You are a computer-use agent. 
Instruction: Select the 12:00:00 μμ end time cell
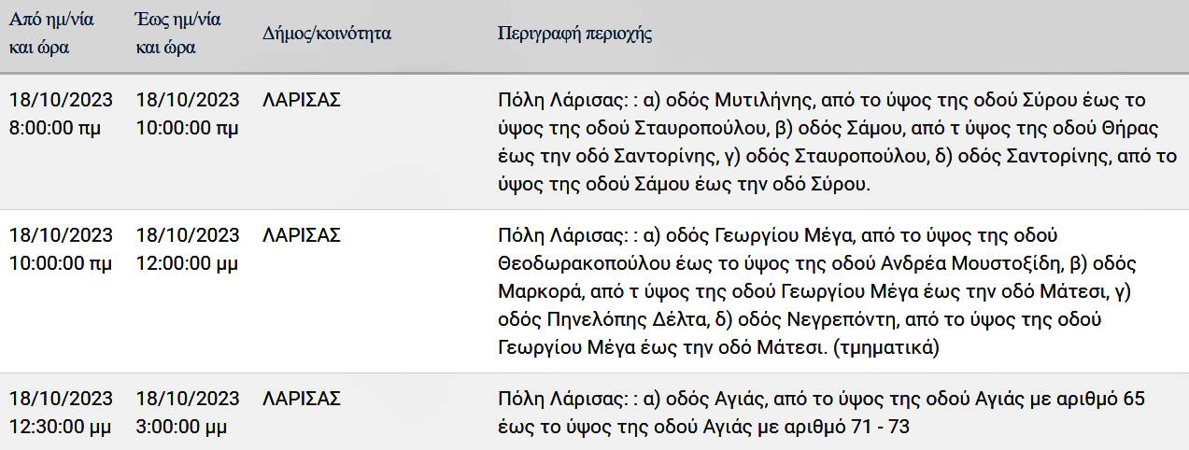pyautogui.click(x=188, y=248)
